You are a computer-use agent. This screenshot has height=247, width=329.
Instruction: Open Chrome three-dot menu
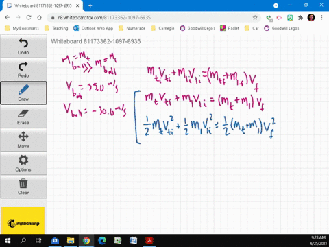pos(321,18)
